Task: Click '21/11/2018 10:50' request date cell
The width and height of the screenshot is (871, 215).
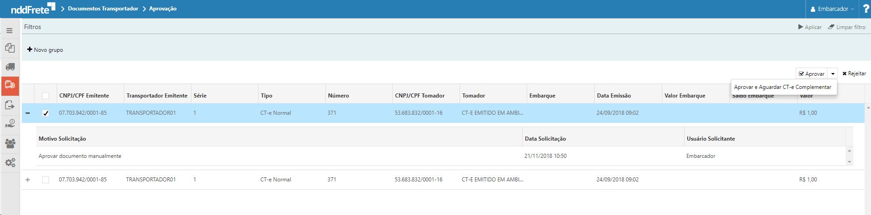Action: click(545, 156)
